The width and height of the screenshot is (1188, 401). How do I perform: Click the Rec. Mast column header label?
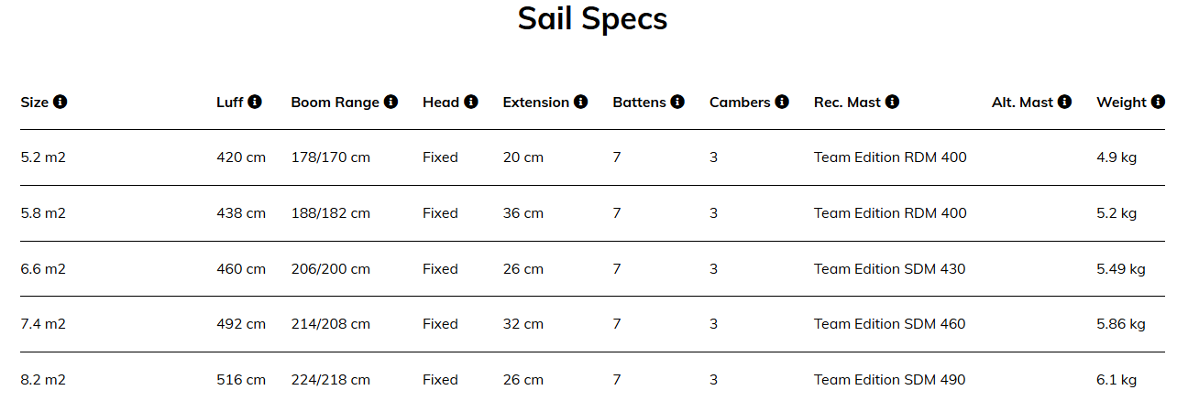pyautogui.click(x=847, y=103)
